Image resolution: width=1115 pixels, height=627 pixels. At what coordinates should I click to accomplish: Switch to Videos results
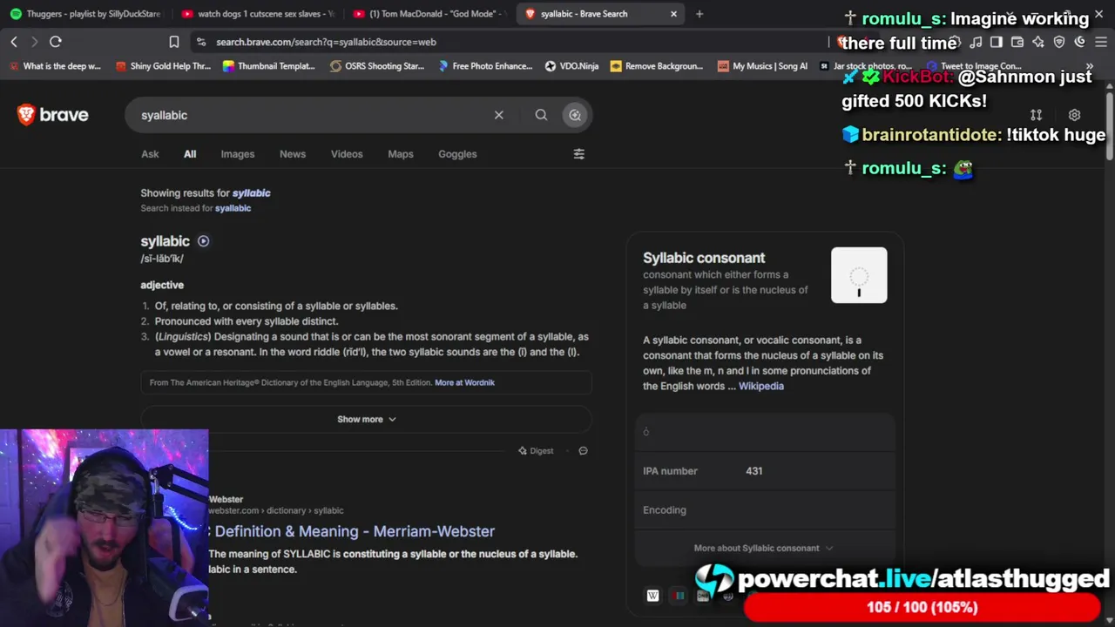tap(347, 154)
